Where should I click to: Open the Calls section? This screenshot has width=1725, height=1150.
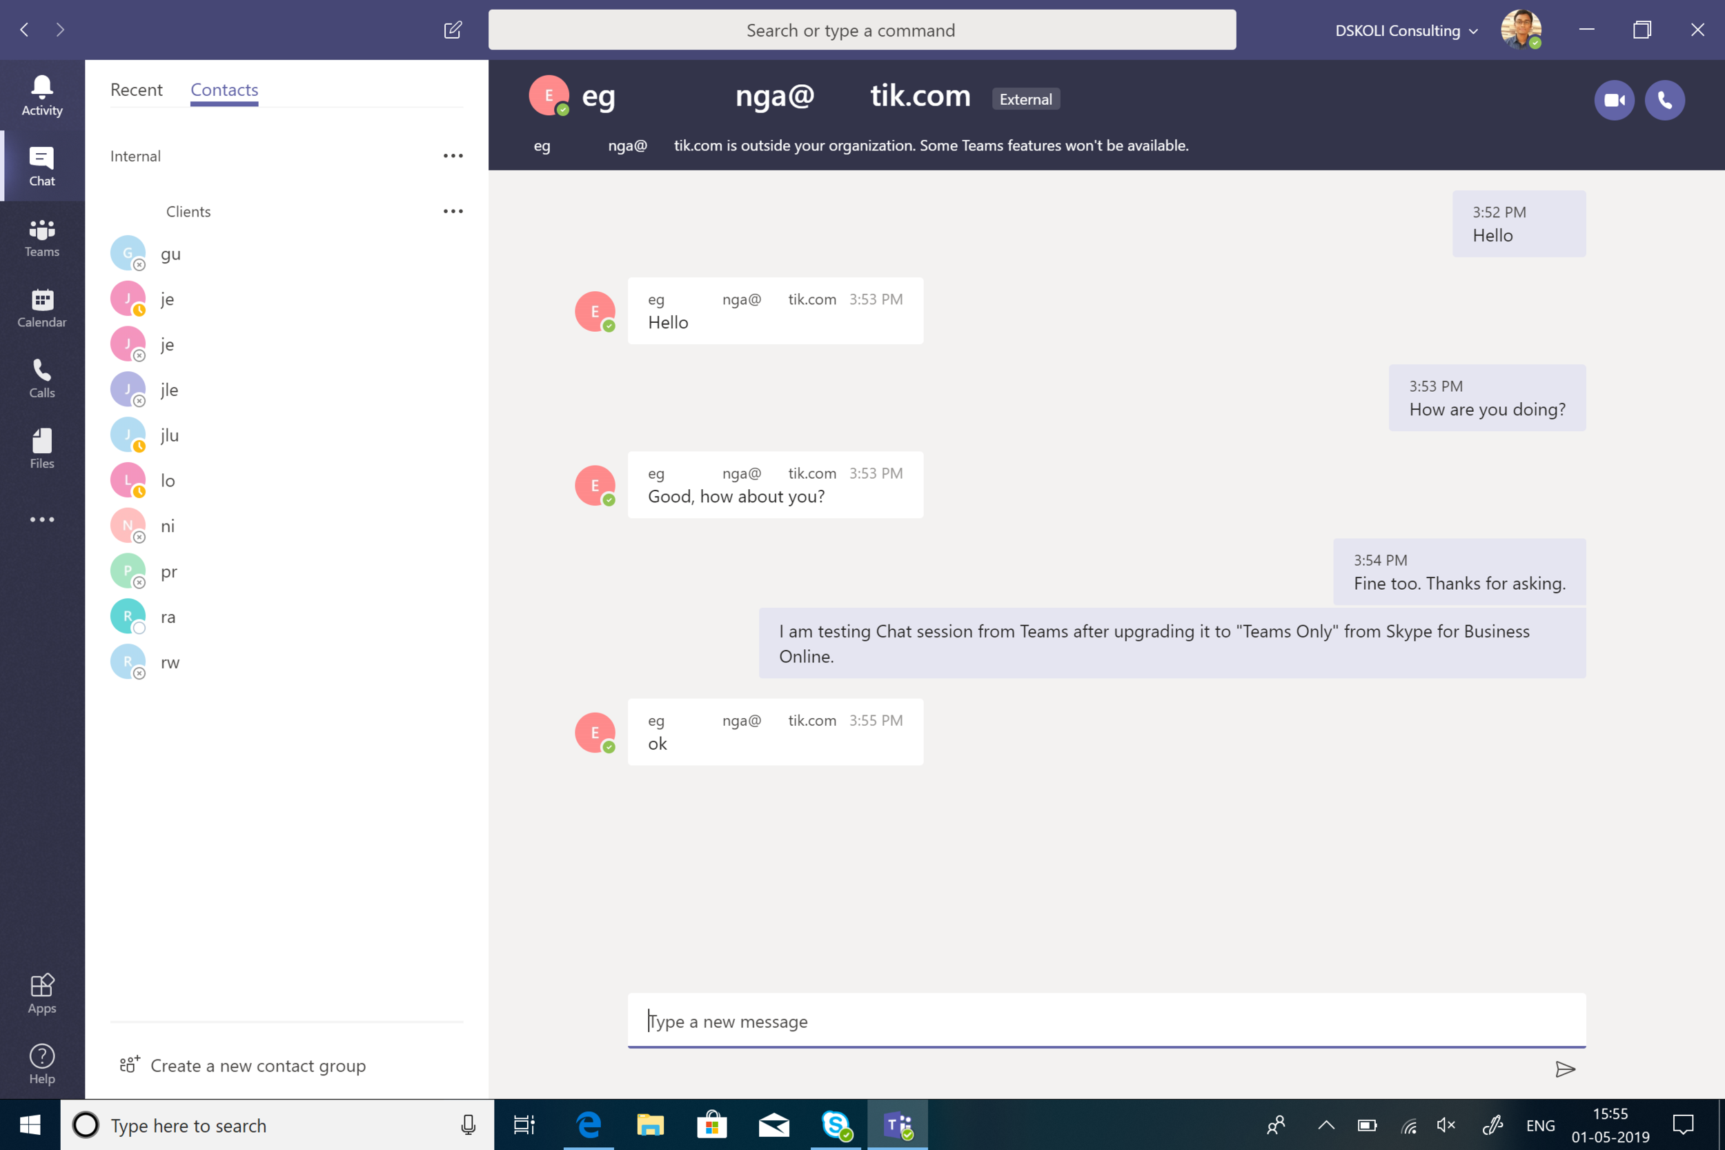(x=42, y=378)
